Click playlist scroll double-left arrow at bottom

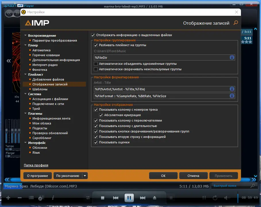[7, 179]
